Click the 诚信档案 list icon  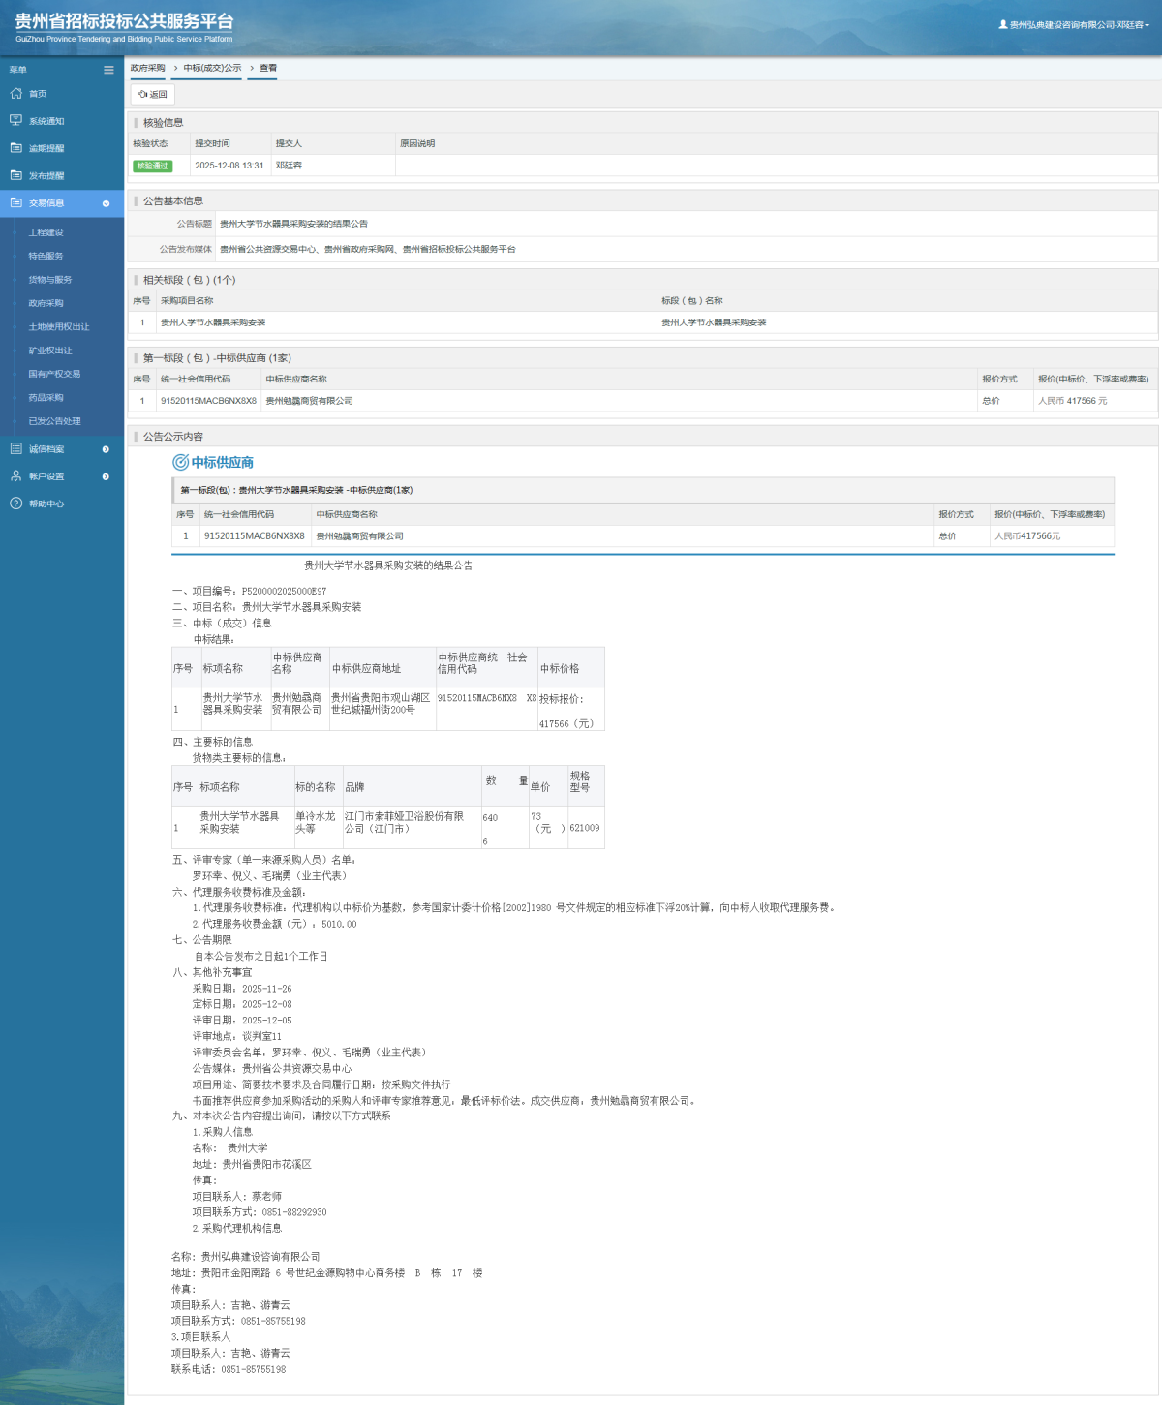point(15,449)
